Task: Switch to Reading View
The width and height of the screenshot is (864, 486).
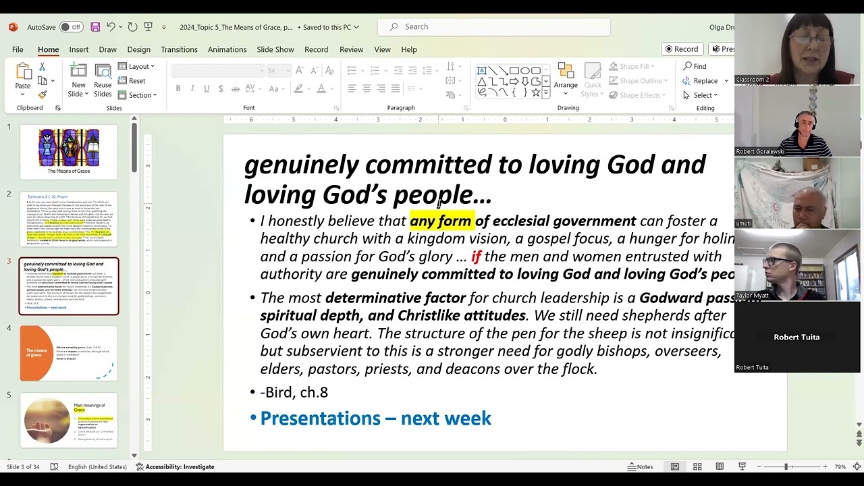Action: tap(720, 466)
